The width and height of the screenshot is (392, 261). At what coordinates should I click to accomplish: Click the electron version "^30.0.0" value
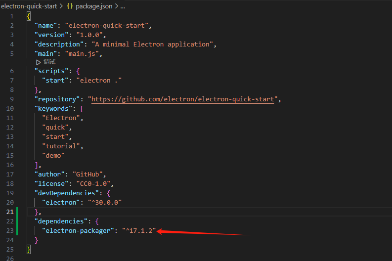105,203
